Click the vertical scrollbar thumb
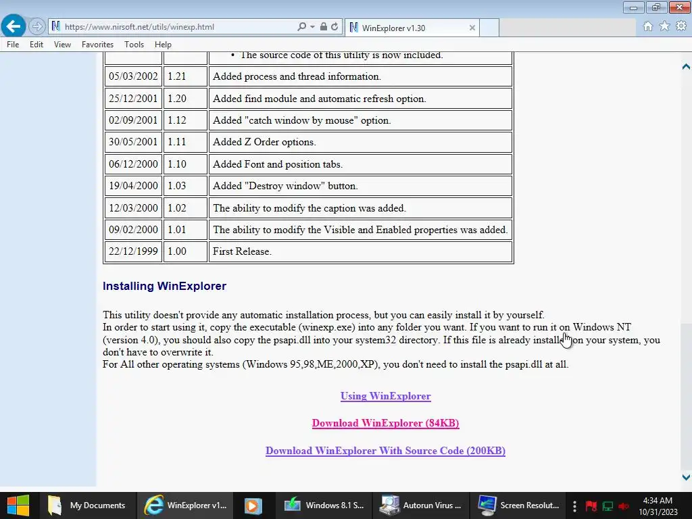692x519 pixels. [x=686, y=397]
